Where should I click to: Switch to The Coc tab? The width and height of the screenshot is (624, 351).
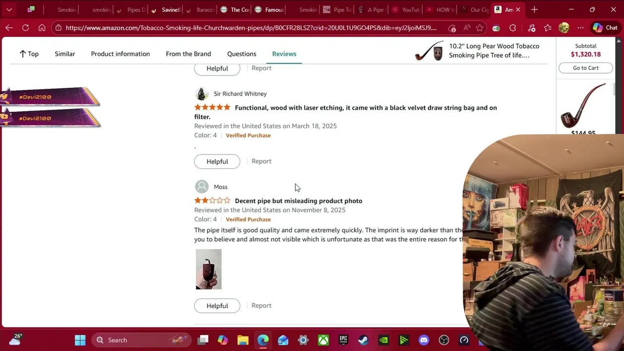235,10
